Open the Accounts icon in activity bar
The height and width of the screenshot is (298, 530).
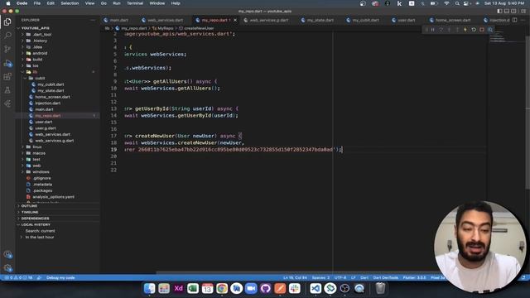point(7,255)
